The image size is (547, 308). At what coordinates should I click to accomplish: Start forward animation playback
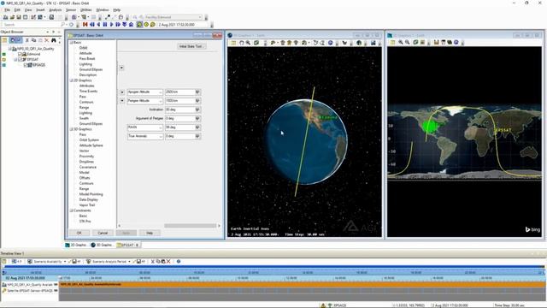tap(112, 25)
